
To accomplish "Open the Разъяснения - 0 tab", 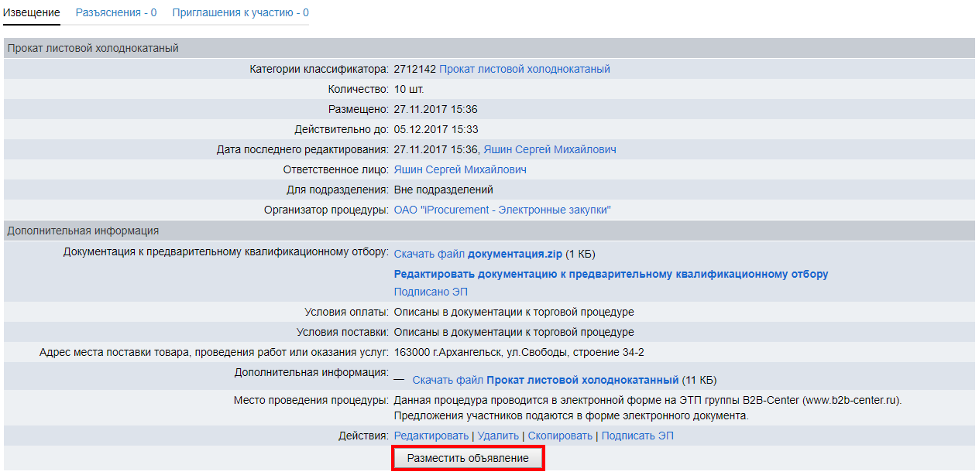I will click(x=116, y=13).
